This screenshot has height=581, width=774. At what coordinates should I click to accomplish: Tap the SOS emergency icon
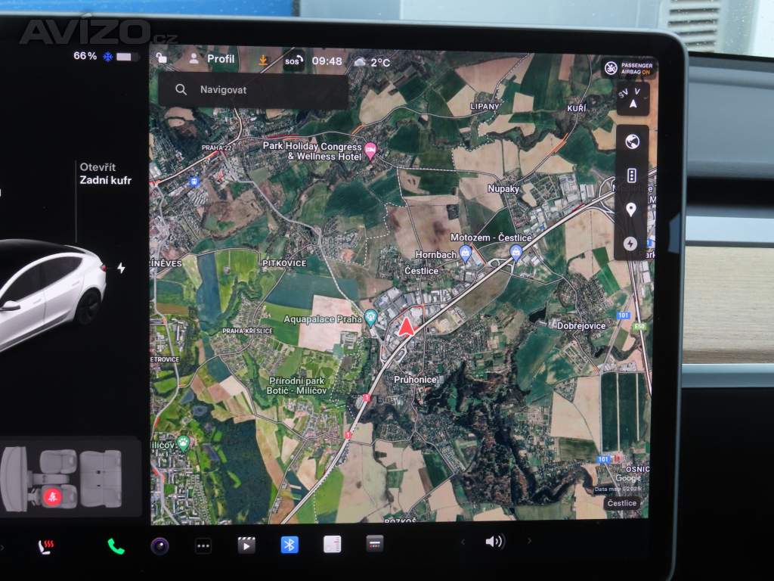pyautogui.click(x=293, y=61)
